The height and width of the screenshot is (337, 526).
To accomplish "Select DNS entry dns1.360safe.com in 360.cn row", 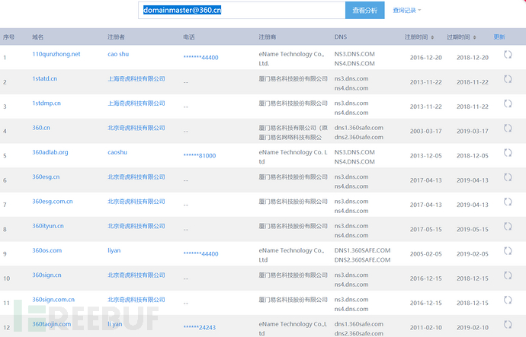I will click(358, 128).
